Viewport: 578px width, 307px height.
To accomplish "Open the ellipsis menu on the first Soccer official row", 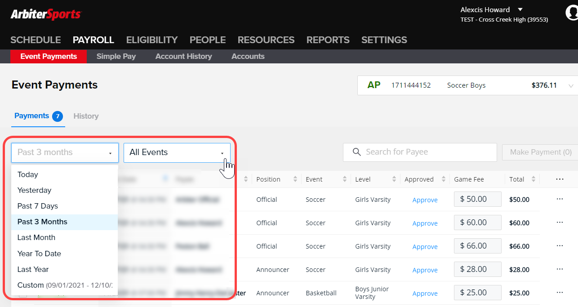I will coord(560,199).
